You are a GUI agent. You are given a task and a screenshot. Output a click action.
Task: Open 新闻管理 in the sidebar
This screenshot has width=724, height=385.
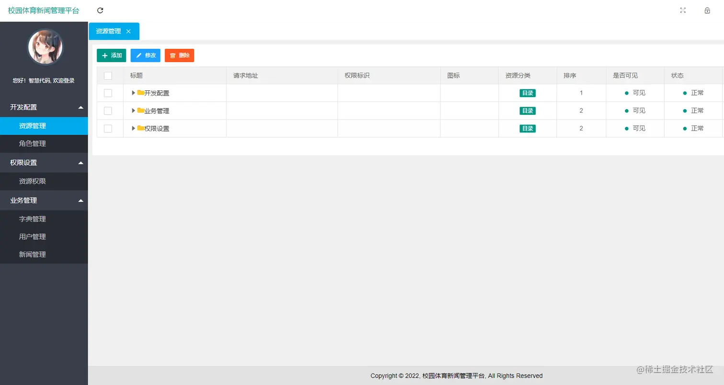44,254
